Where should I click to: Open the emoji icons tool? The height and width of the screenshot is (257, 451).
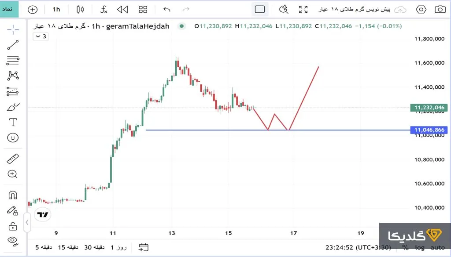(x=13, y=138)
